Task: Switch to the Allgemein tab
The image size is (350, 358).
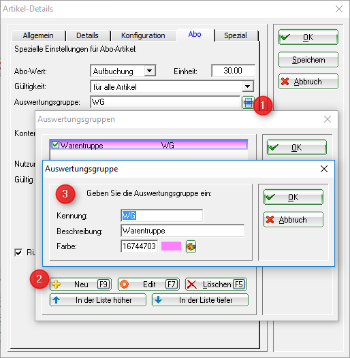Action: pyautogui.click(x=38, y=35)
